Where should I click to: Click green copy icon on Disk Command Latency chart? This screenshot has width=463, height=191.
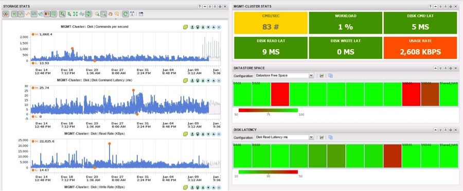(x=185, y=80)
